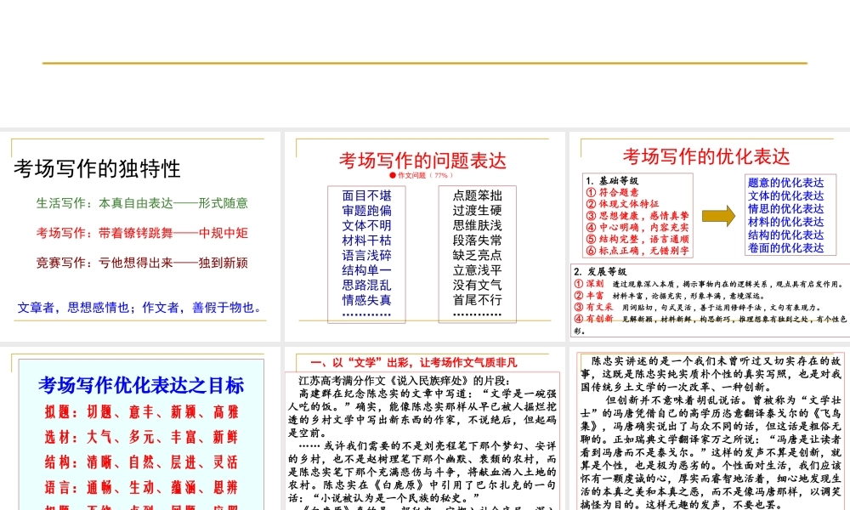Select the green line 生活写作：本真自由表达

pos(142,203)
